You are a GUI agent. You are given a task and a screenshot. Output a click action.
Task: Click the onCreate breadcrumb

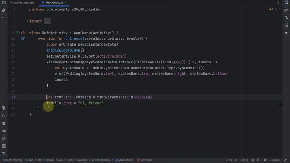coord(145,160)
